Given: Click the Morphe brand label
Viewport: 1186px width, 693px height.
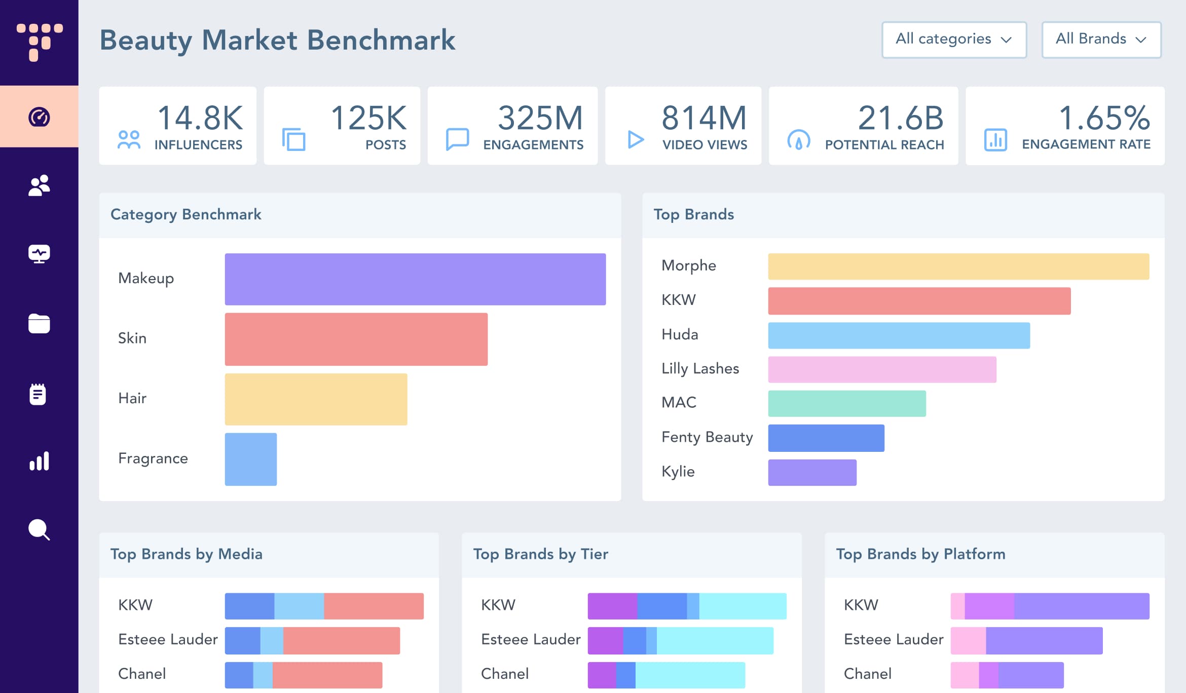Looking at the screenshot, I should coord(689,266).
